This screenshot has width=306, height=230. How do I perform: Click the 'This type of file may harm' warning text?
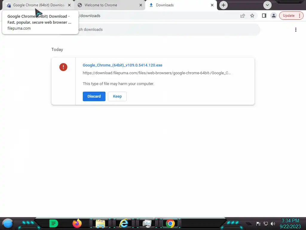118,84
